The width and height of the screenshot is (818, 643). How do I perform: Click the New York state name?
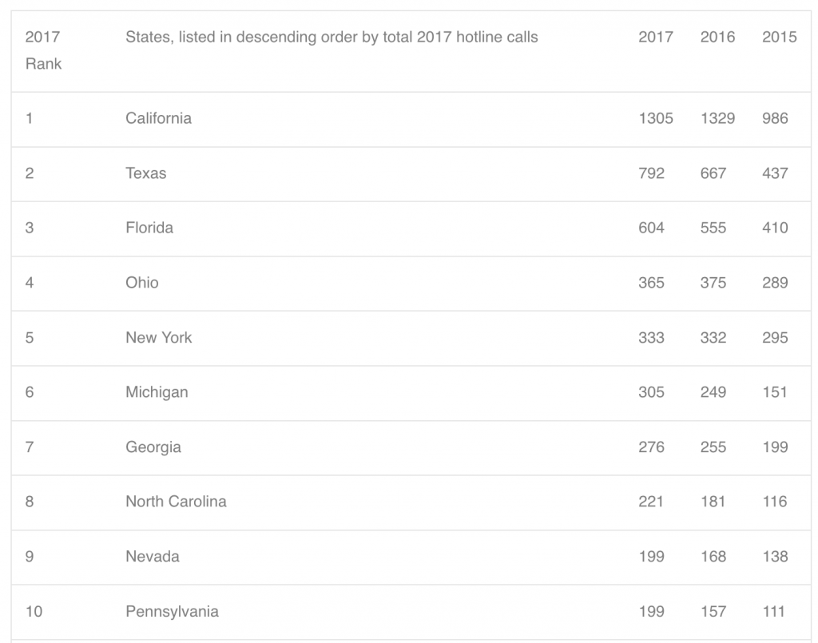pyautogui.click(x=159, y=337)
